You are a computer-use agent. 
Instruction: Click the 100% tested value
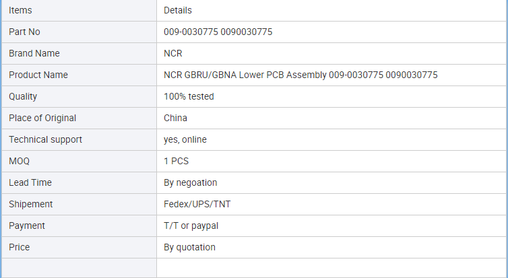(189, 96)
